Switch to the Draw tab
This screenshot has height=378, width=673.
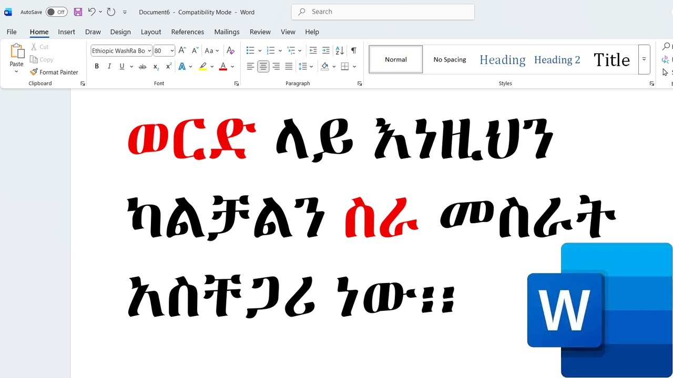coord(93,32)
